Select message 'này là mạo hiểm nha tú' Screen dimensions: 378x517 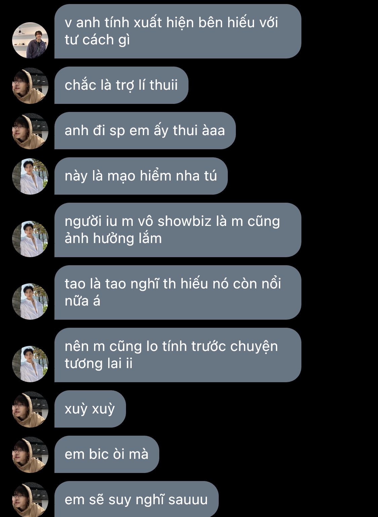(x=141, y=176)
